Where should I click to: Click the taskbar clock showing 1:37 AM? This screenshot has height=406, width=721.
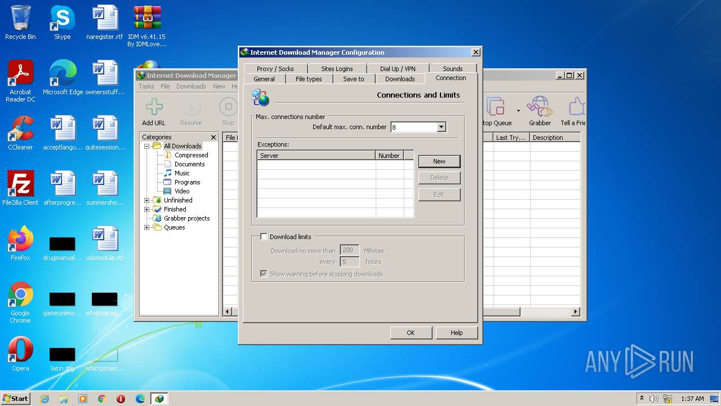coord(692,399)
